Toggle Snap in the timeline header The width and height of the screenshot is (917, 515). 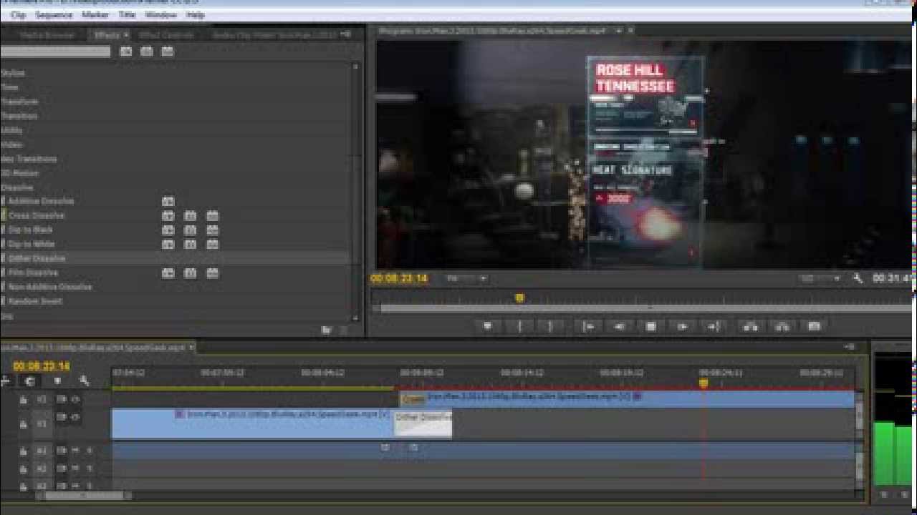coord(29,381)
